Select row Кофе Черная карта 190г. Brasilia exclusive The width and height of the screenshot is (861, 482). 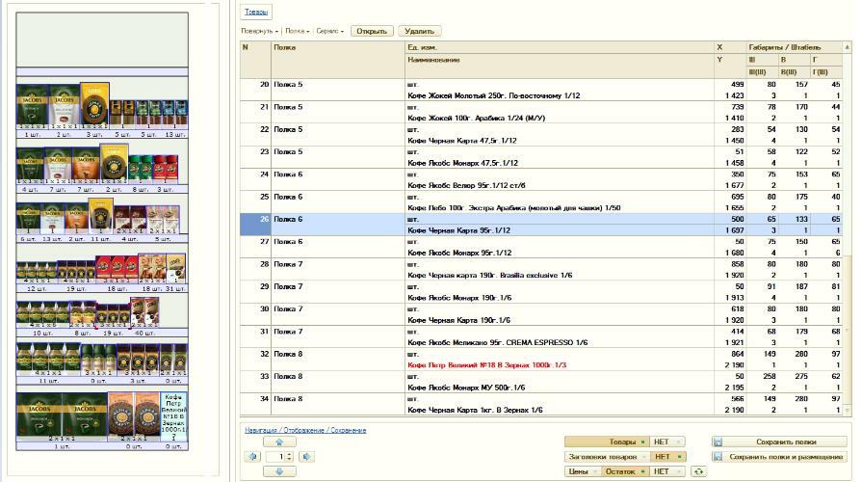541,270
